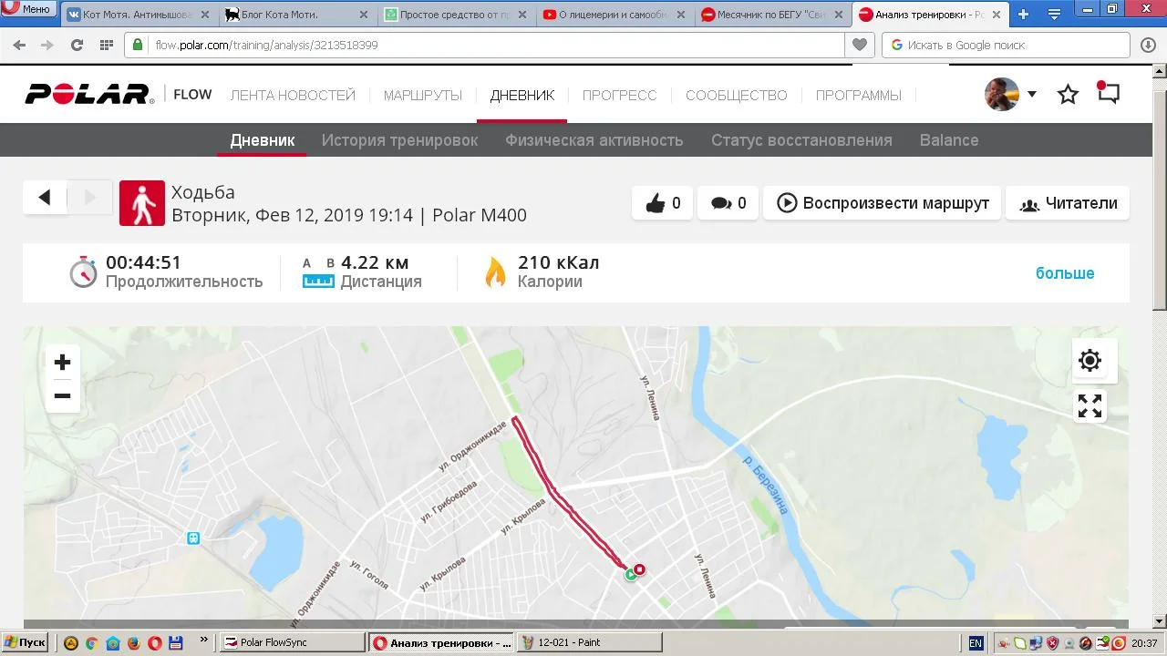Open map settings gear icon
The image size is (1167, 656).
pyautogui.click(x=1090, y=361)
